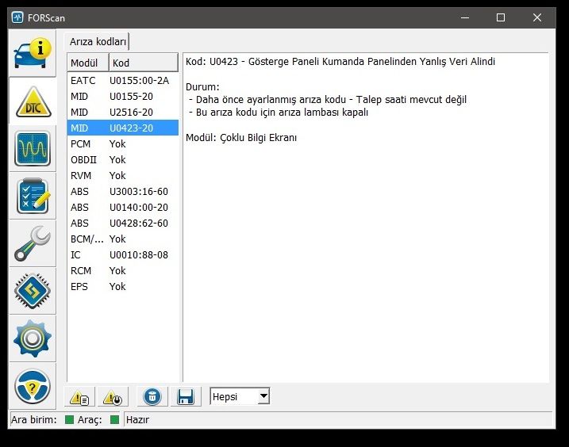Viewport: 569px width, 447px height.
Task: Click the 'Daha önce ayarlanmış arıza kodu' line
Action: [327, 100]
